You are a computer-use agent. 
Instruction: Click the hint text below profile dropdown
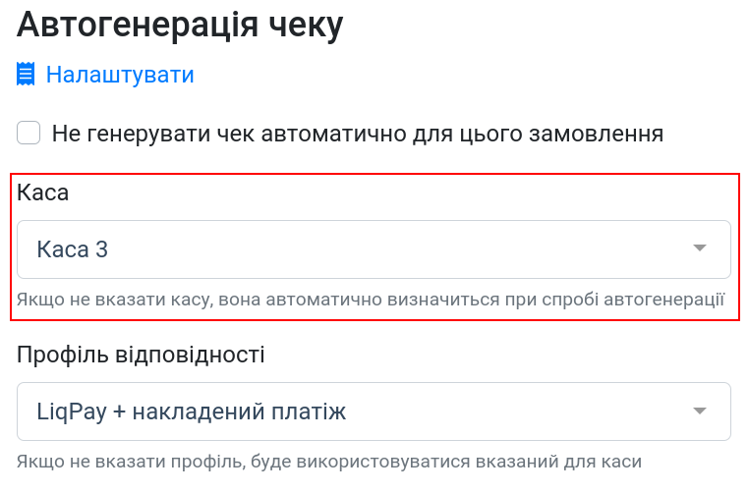[329, 462]
